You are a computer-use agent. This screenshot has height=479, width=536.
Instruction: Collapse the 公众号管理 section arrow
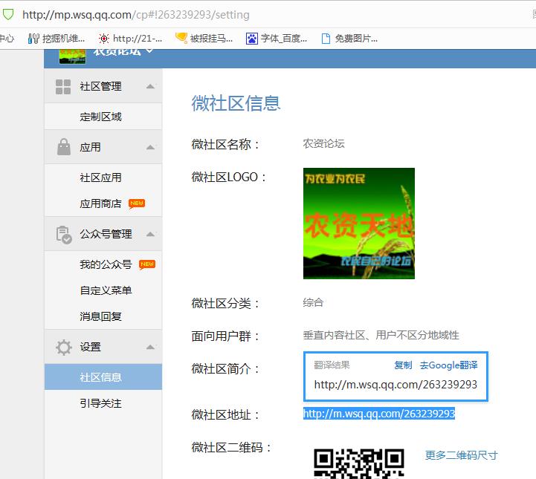tap(150, 234)
